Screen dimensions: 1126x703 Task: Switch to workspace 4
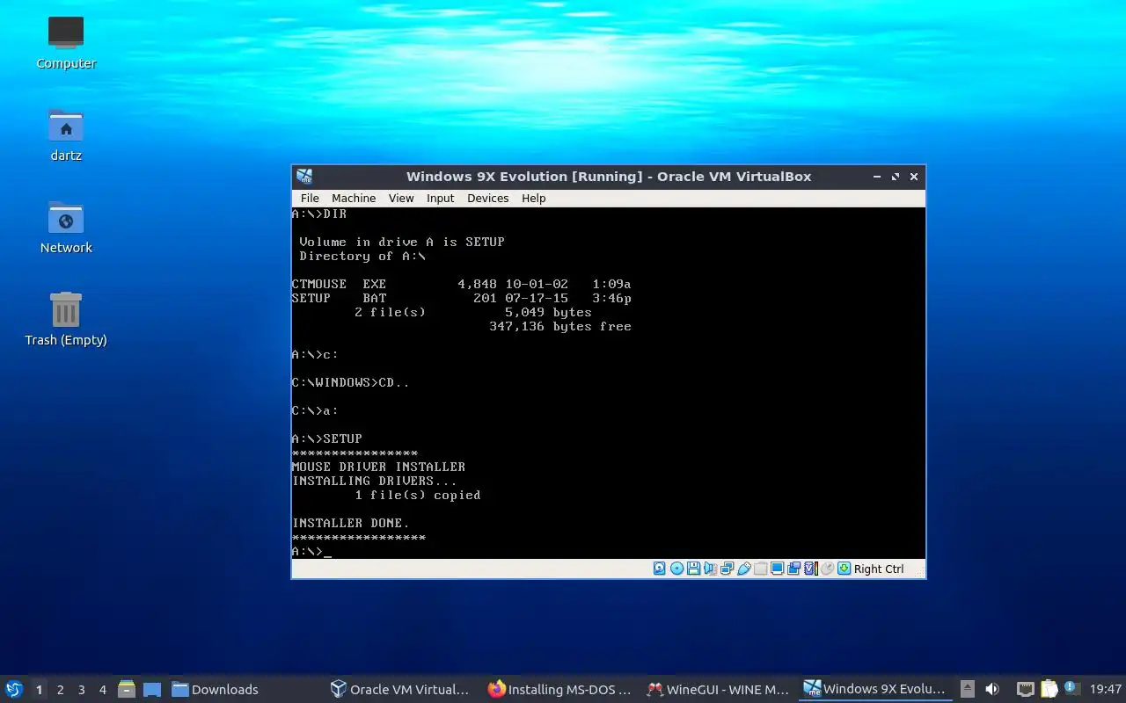pos(102,690)
